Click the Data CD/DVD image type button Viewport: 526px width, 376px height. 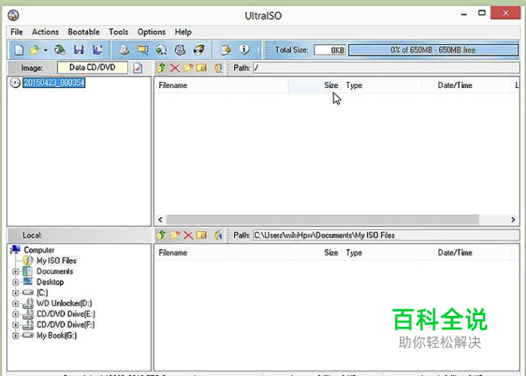pyautogui.click(x=92, y=68)
